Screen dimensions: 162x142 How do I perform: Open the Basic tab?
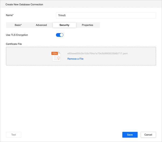[18, 25]
